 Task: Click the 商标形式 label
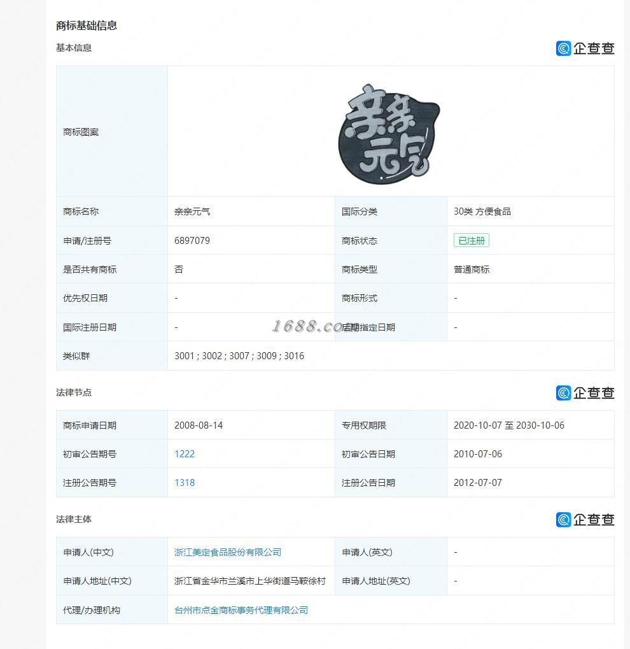pyautogui.click(x=360, y=298)
